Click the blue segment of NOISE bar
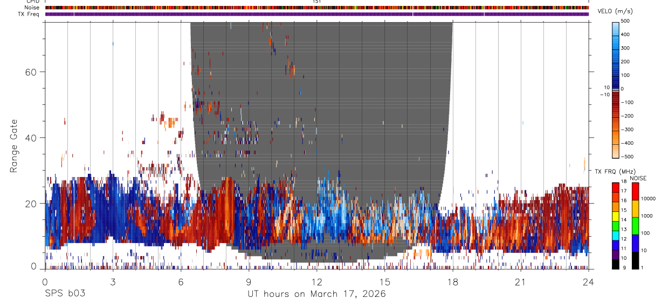662x305 pixels. [x=635, y=243]
